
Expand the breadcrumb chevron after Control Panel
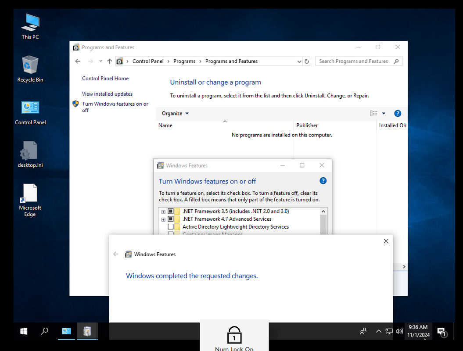point(169,61)
